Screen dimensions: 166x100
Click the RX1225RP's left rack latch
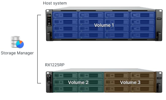[49, 88]
